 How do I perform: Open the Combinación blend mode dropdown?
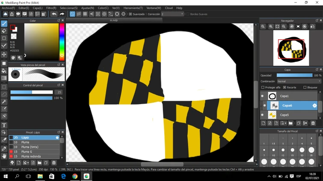298,81
